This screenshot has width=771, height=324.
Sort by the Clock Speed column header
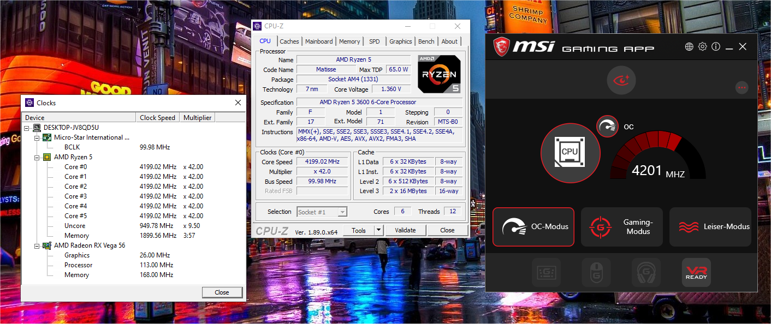(x=158, y=117)
